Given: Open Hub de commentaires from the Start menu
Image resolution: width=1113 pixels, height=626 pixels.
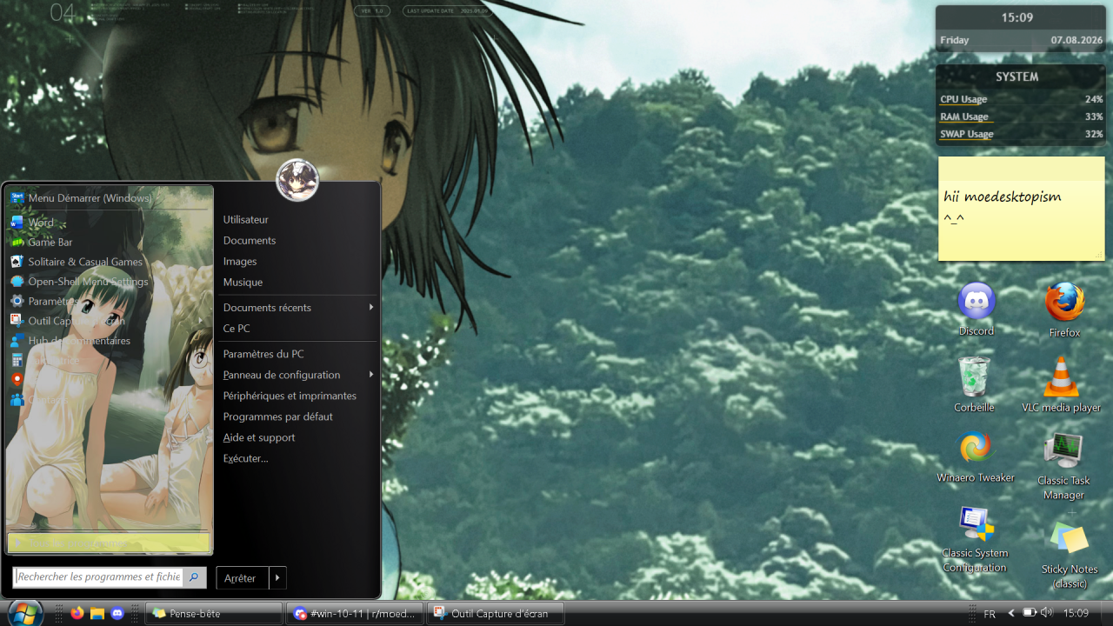Looking at the screenshot, I should (109, 341).
